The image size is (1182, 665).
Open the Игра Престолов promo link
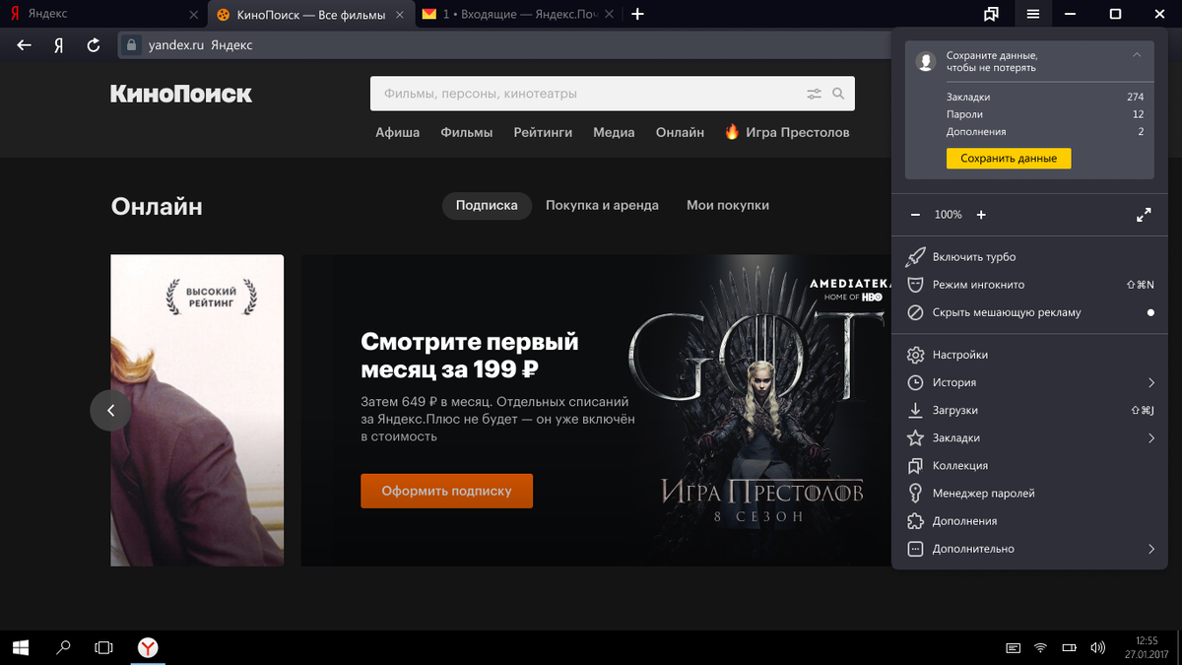(787, 132)
